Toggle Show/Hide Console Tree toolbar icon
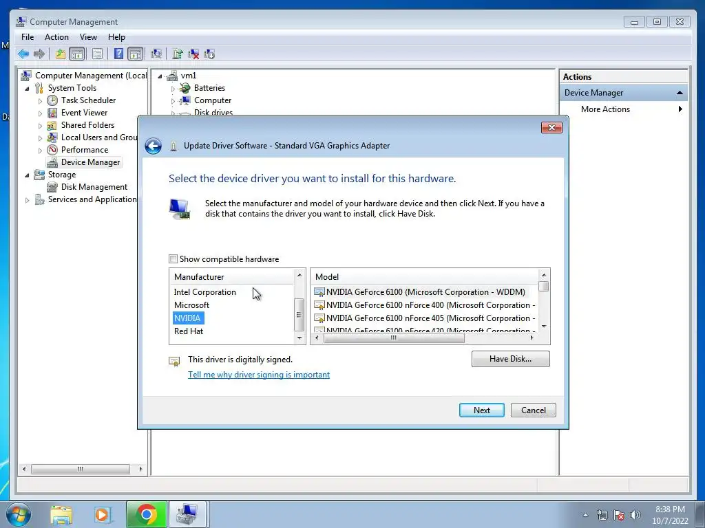 [77, 54]
